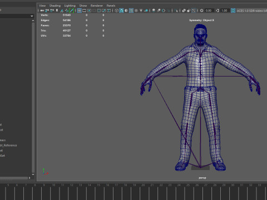Image resolution: width=267 pixels, height=200 pixels.
Task: Click the left panel scrollbar up arrow
Action: point(33,21)
